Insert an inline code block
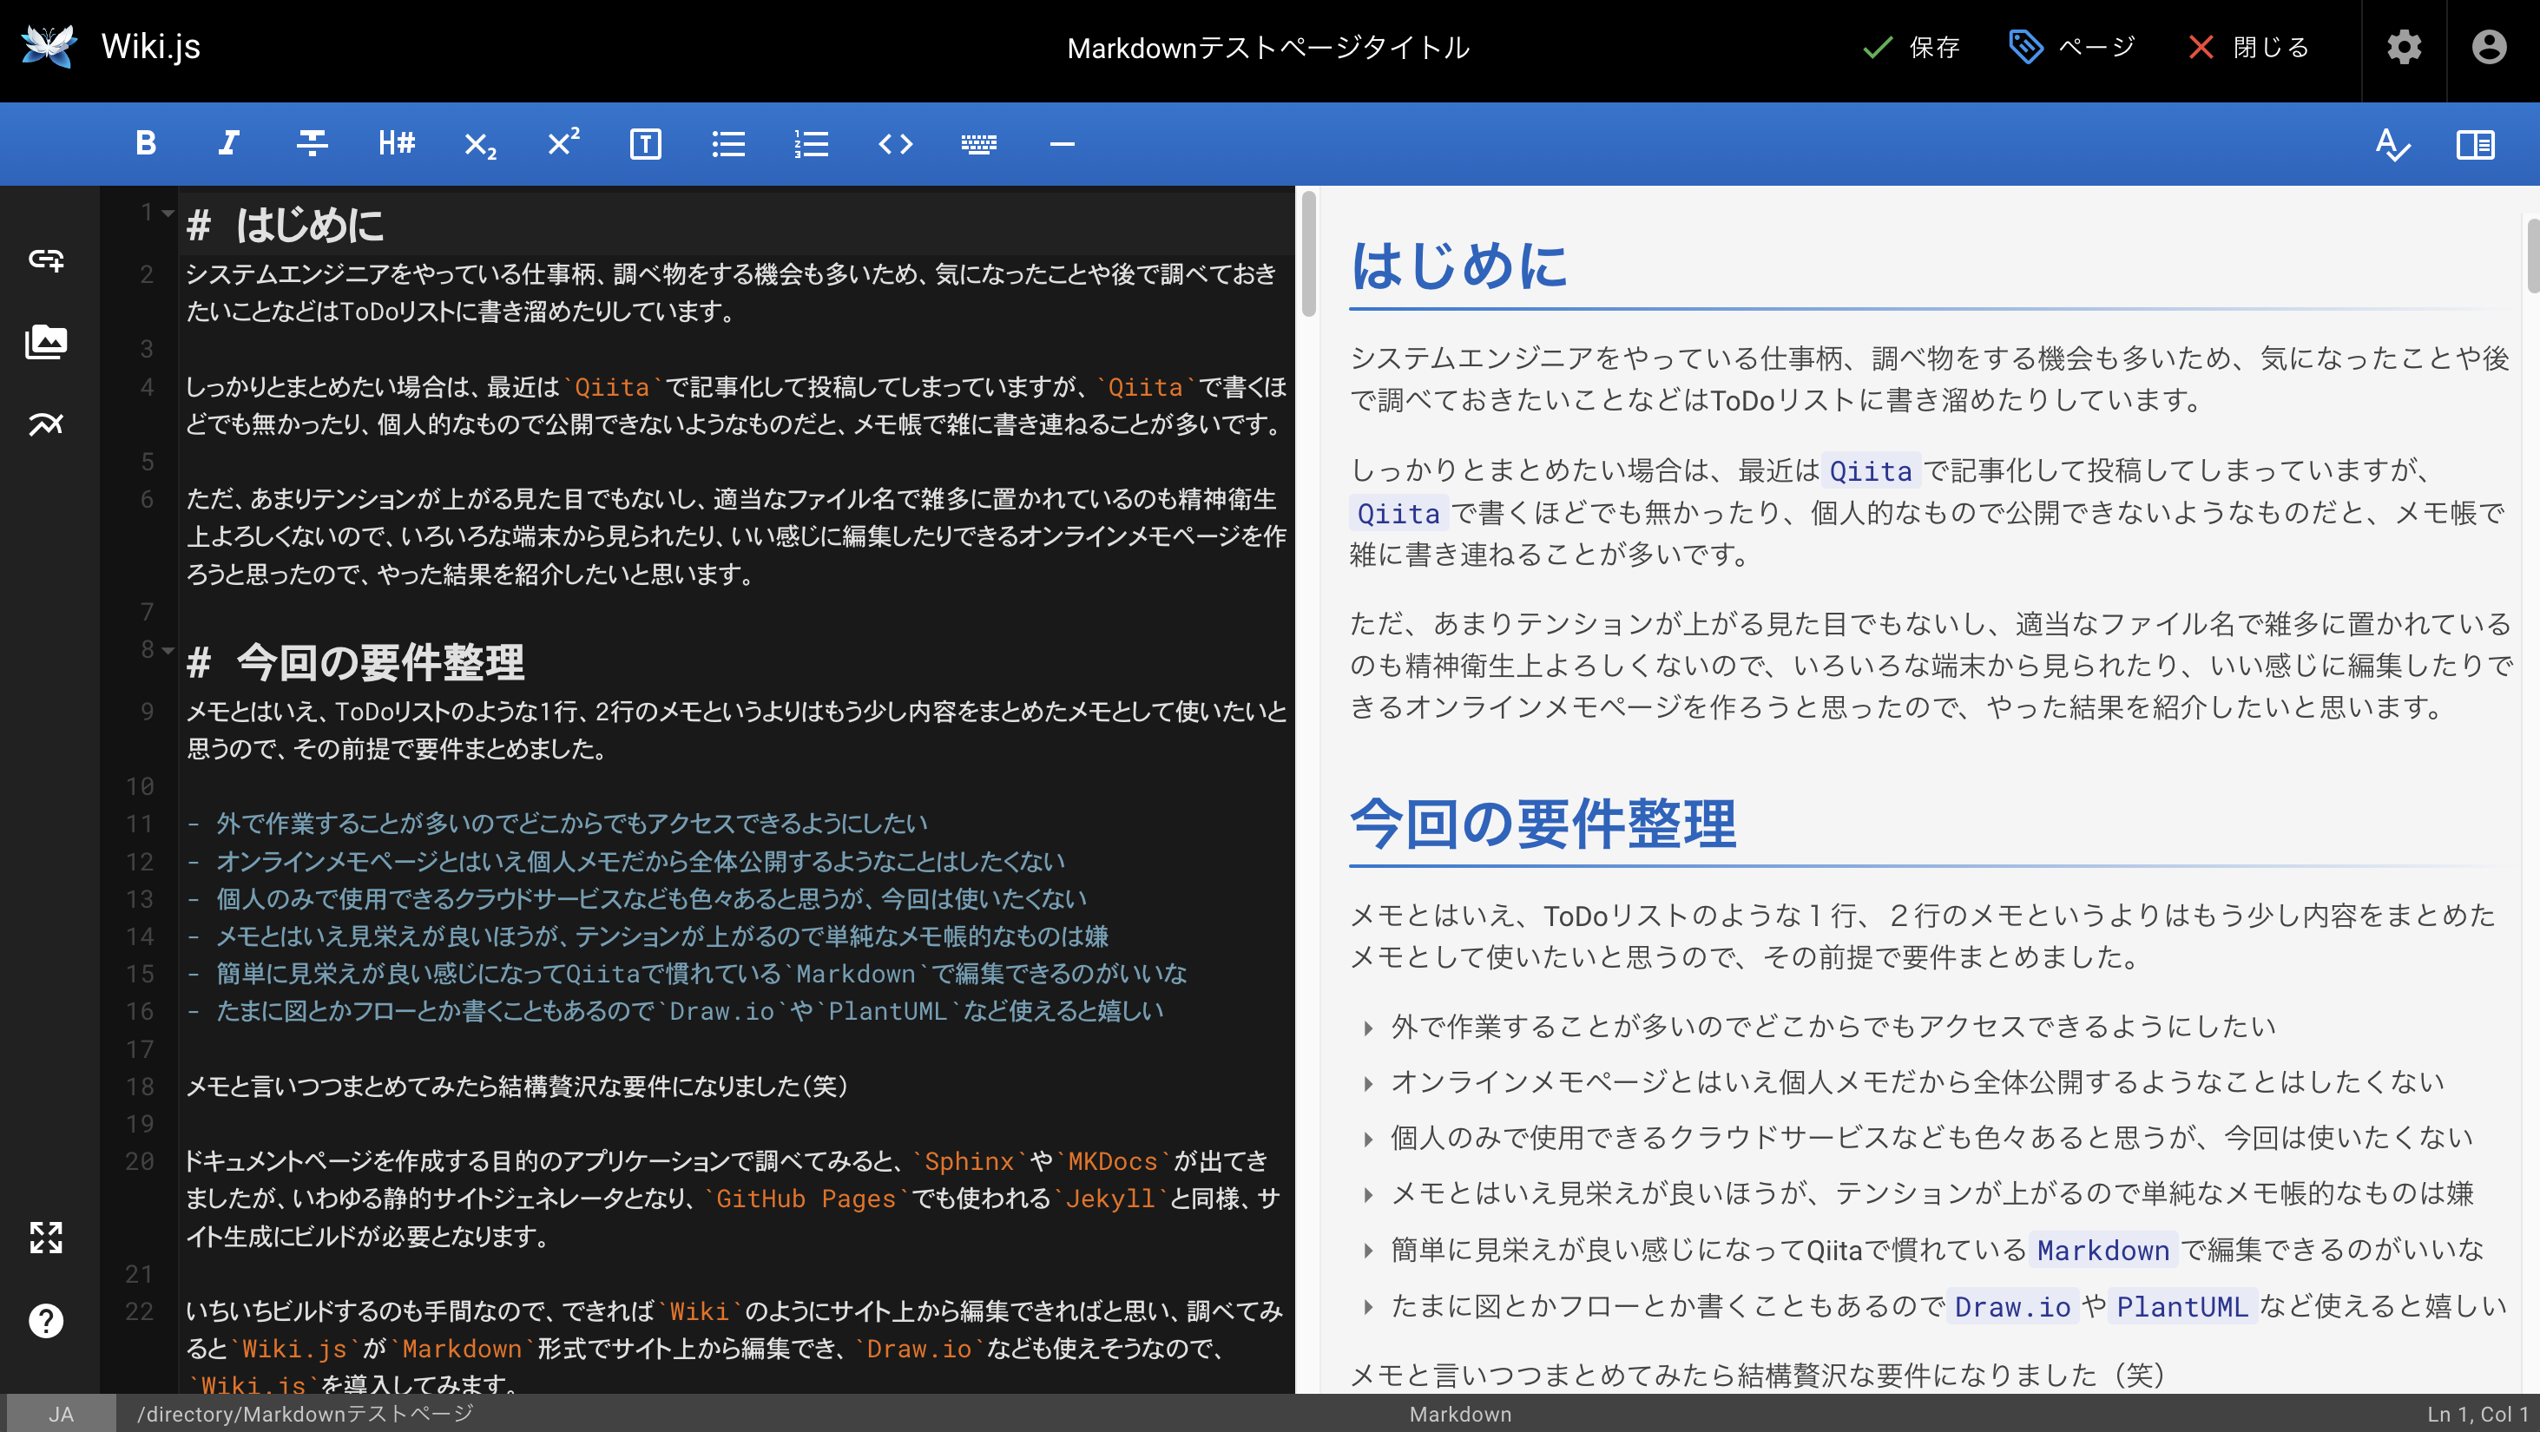Screen dimensions: 2540x1432 [x=895, y=144]
